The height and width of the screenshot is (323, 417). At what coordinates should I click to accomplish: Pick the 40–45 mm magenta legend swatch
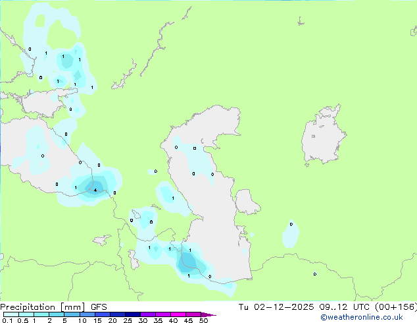coord(178,314)
